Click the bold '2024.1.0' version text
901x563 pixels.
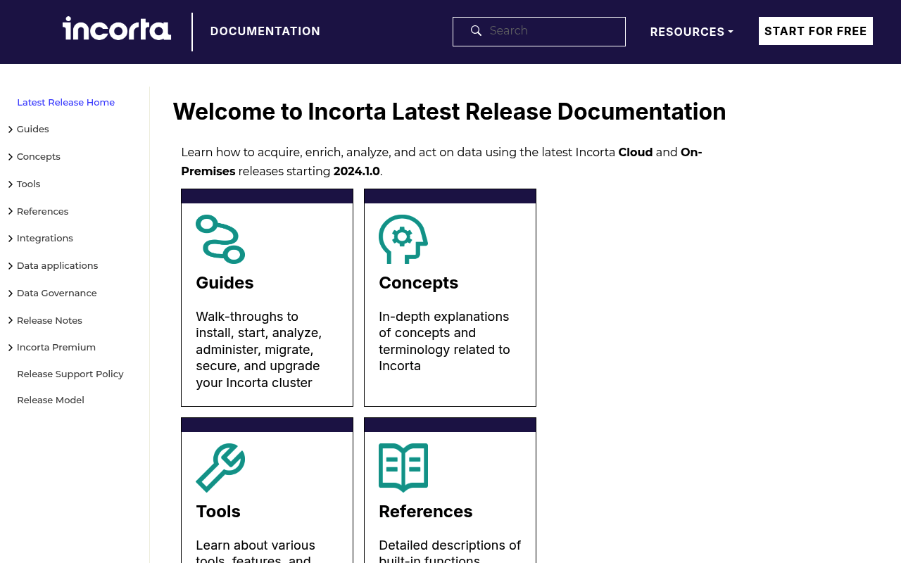(x=356, y=172)
